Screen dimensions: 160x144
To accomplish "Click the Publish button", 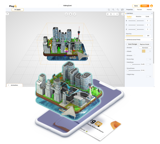I will (145, 6).
